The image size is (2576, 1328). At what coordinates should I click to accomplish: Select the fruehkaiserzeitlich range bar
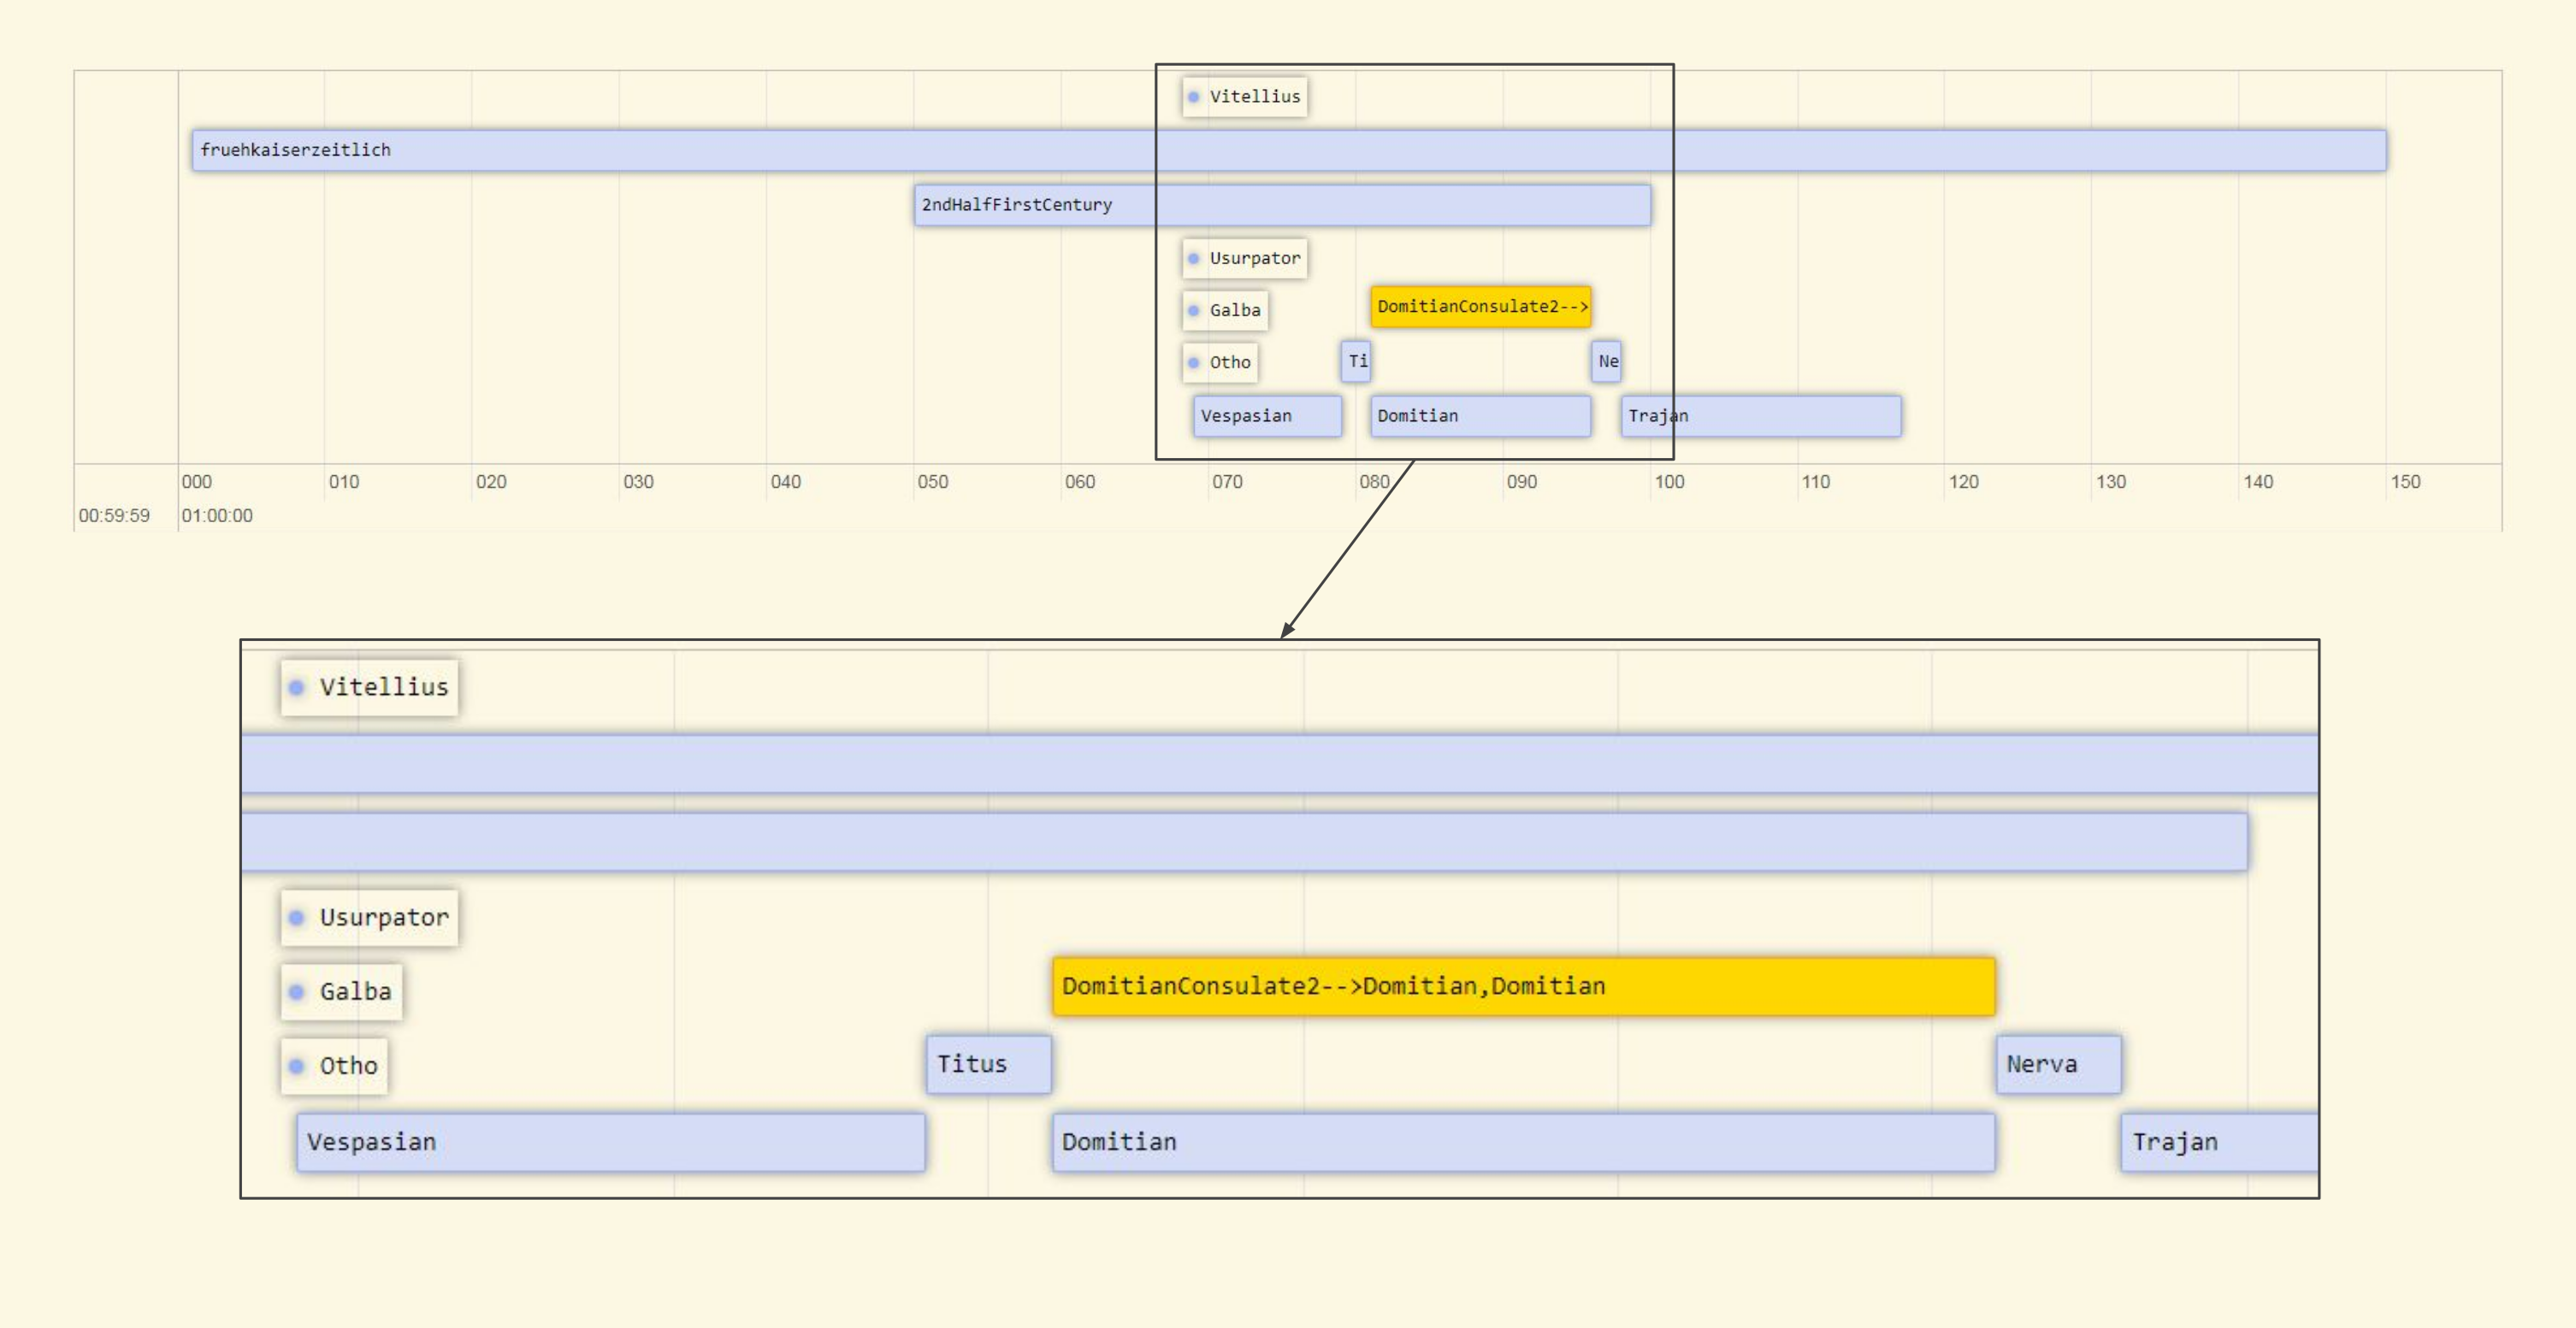click(x=1288, y=150)
